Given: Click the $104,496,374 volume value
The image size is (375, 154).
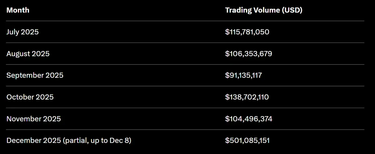Looking at the screenshot, I should [x=248, y=119].
